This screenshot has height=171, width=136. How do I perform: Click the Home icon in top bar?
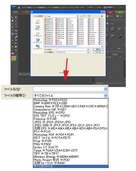point(19,8)
